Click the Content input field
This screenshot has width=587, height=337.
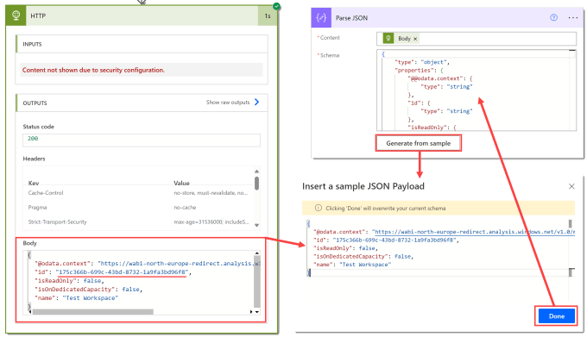(x=477, y=39)
